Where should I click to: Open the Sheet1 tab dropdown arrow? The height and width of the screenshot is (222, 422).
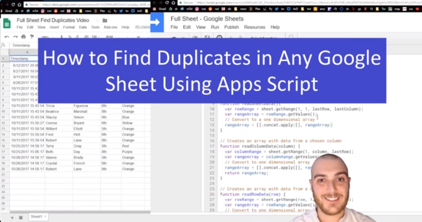point(46,216)
